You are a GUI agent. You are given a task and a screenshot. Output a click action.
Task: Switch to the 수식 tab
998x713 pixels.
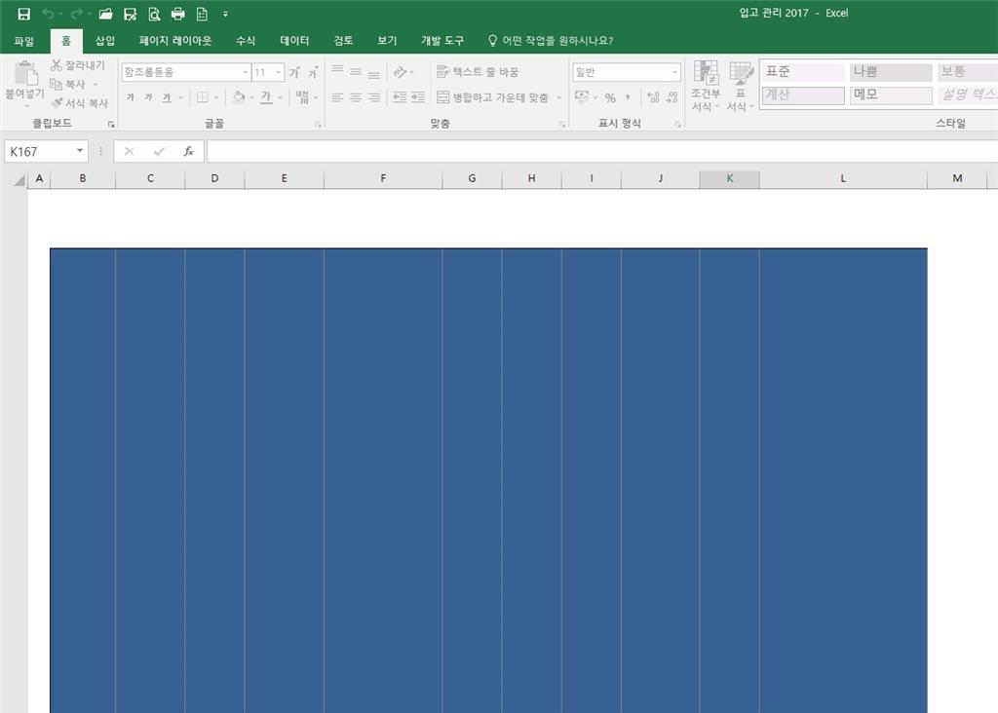[246, 41]
